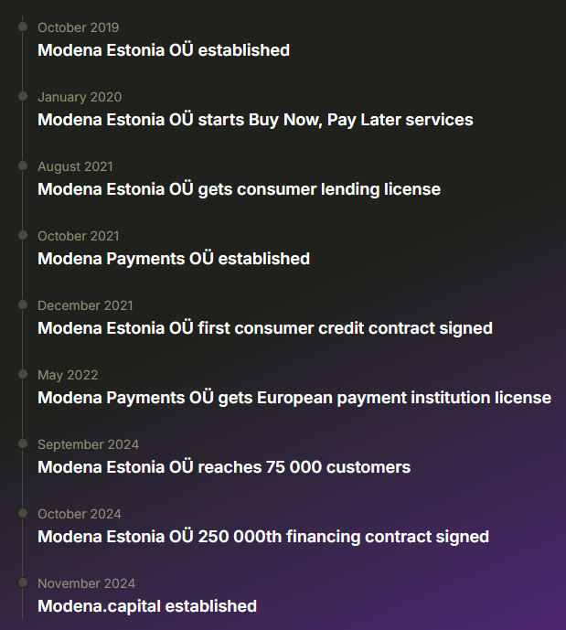This screenshot has width=566, height=630.
Task: Select the Buy Now, Pay Later services entry
Action: [255, 120]
